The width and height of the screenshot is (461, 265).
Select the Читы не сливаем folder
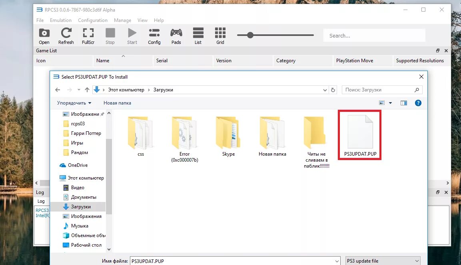point(316,142)
